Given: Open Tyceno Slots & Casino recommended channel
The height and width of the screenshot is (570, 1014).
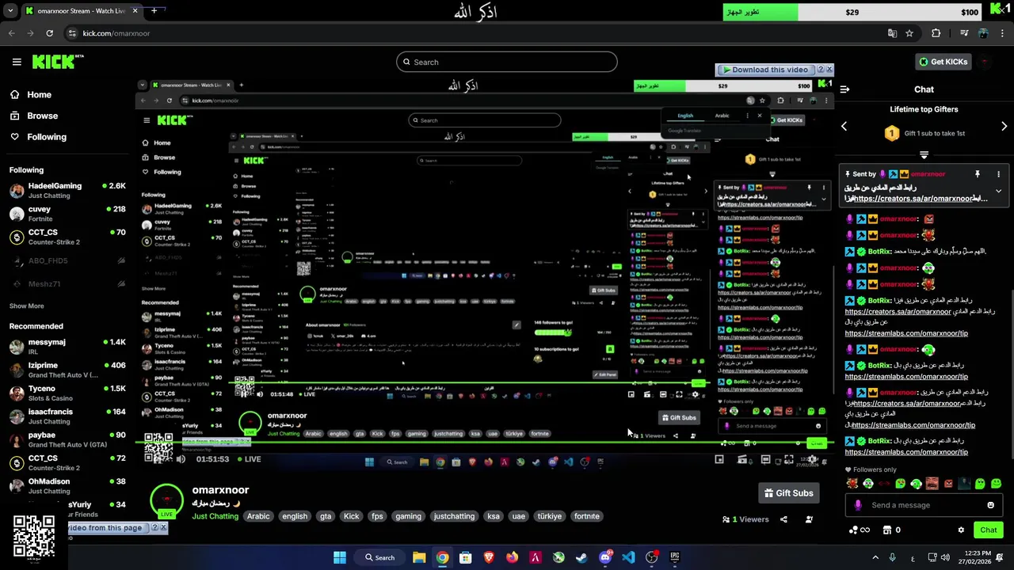Looking at the screenshot, I should 67,393.
